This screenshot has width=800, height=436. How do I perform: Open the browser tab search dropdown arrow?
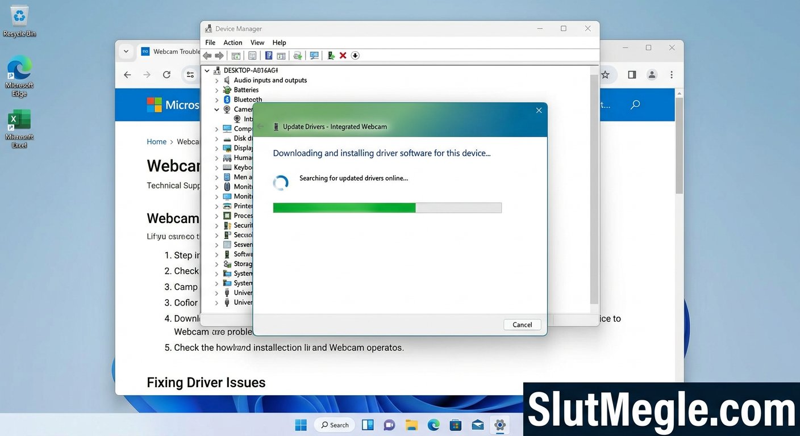click(x=126, y=51)
